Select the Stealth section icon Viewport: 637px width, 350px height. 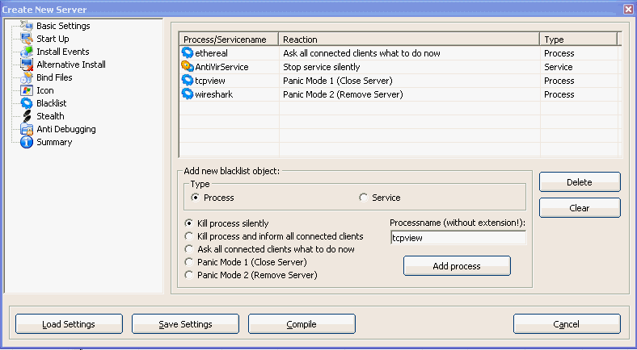[x=27, y=116]
